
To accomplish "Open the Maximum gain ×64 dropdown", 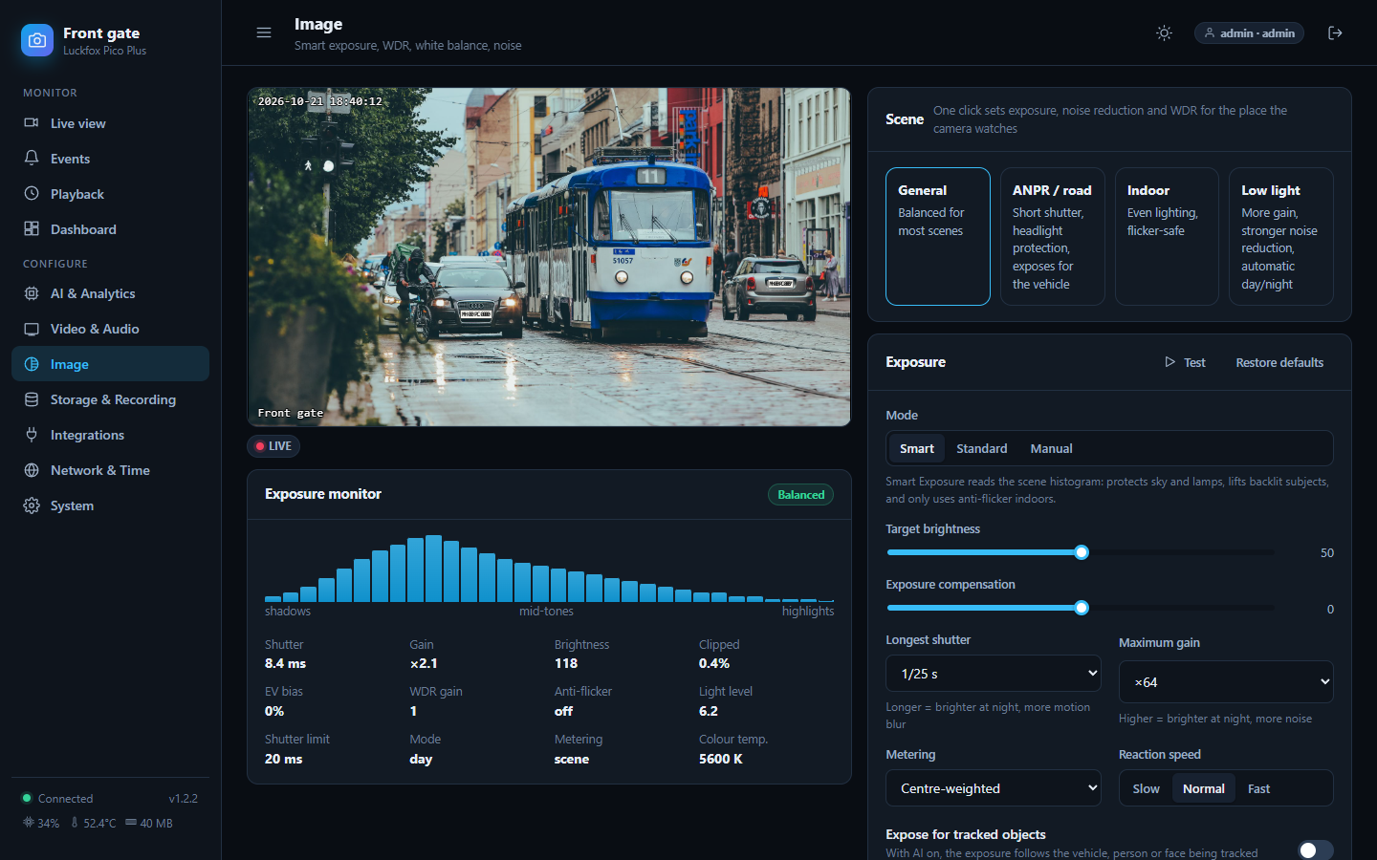I will point(1226,682).
